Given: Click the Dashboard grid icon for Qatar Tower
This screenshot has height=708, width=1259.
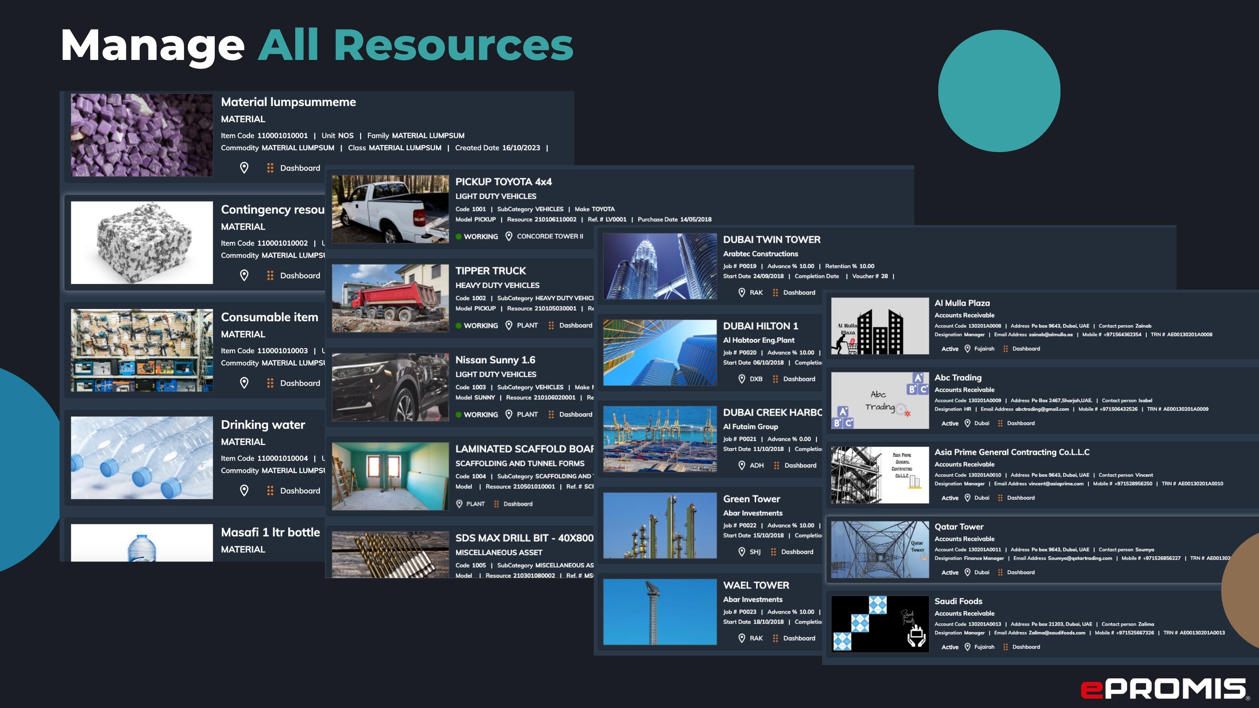Looking at the screenshot, I should (x=1000, y=573).
